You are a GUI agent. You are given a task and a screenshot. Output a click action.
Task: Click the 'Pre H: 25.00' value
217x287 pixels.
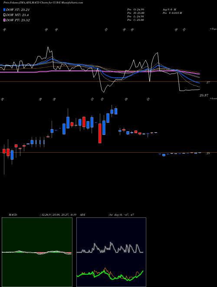tap(135, 13)
